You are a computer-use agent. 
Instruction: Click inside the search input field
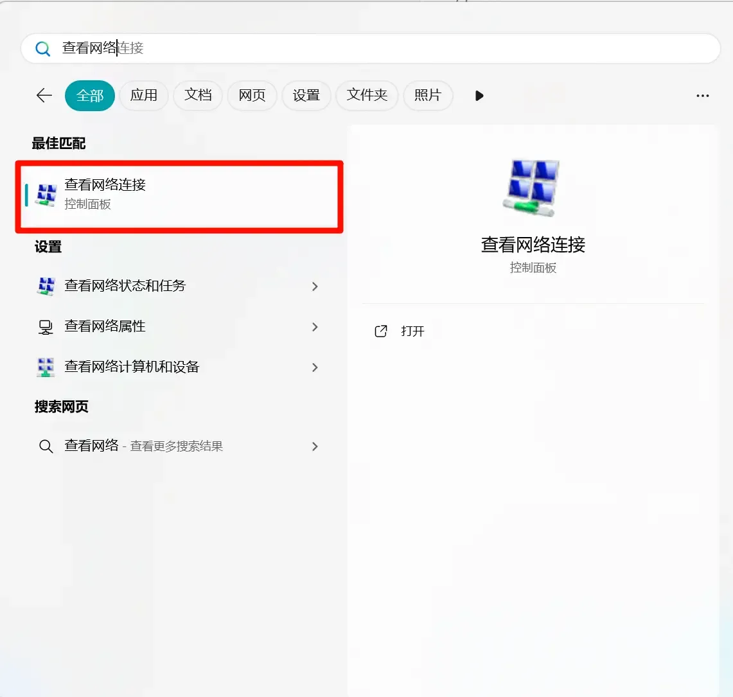[257, 48]
